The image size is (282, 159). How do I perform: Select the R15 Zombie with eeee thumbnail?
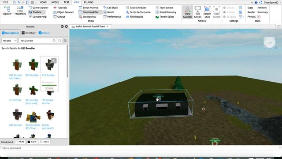coord(17,65)
